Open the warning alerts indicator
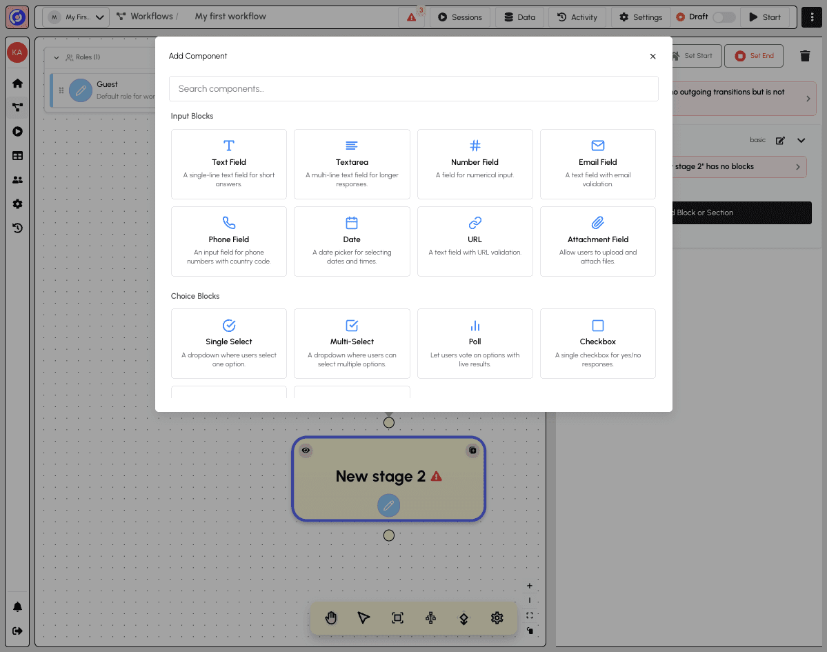 coord(412,17)
